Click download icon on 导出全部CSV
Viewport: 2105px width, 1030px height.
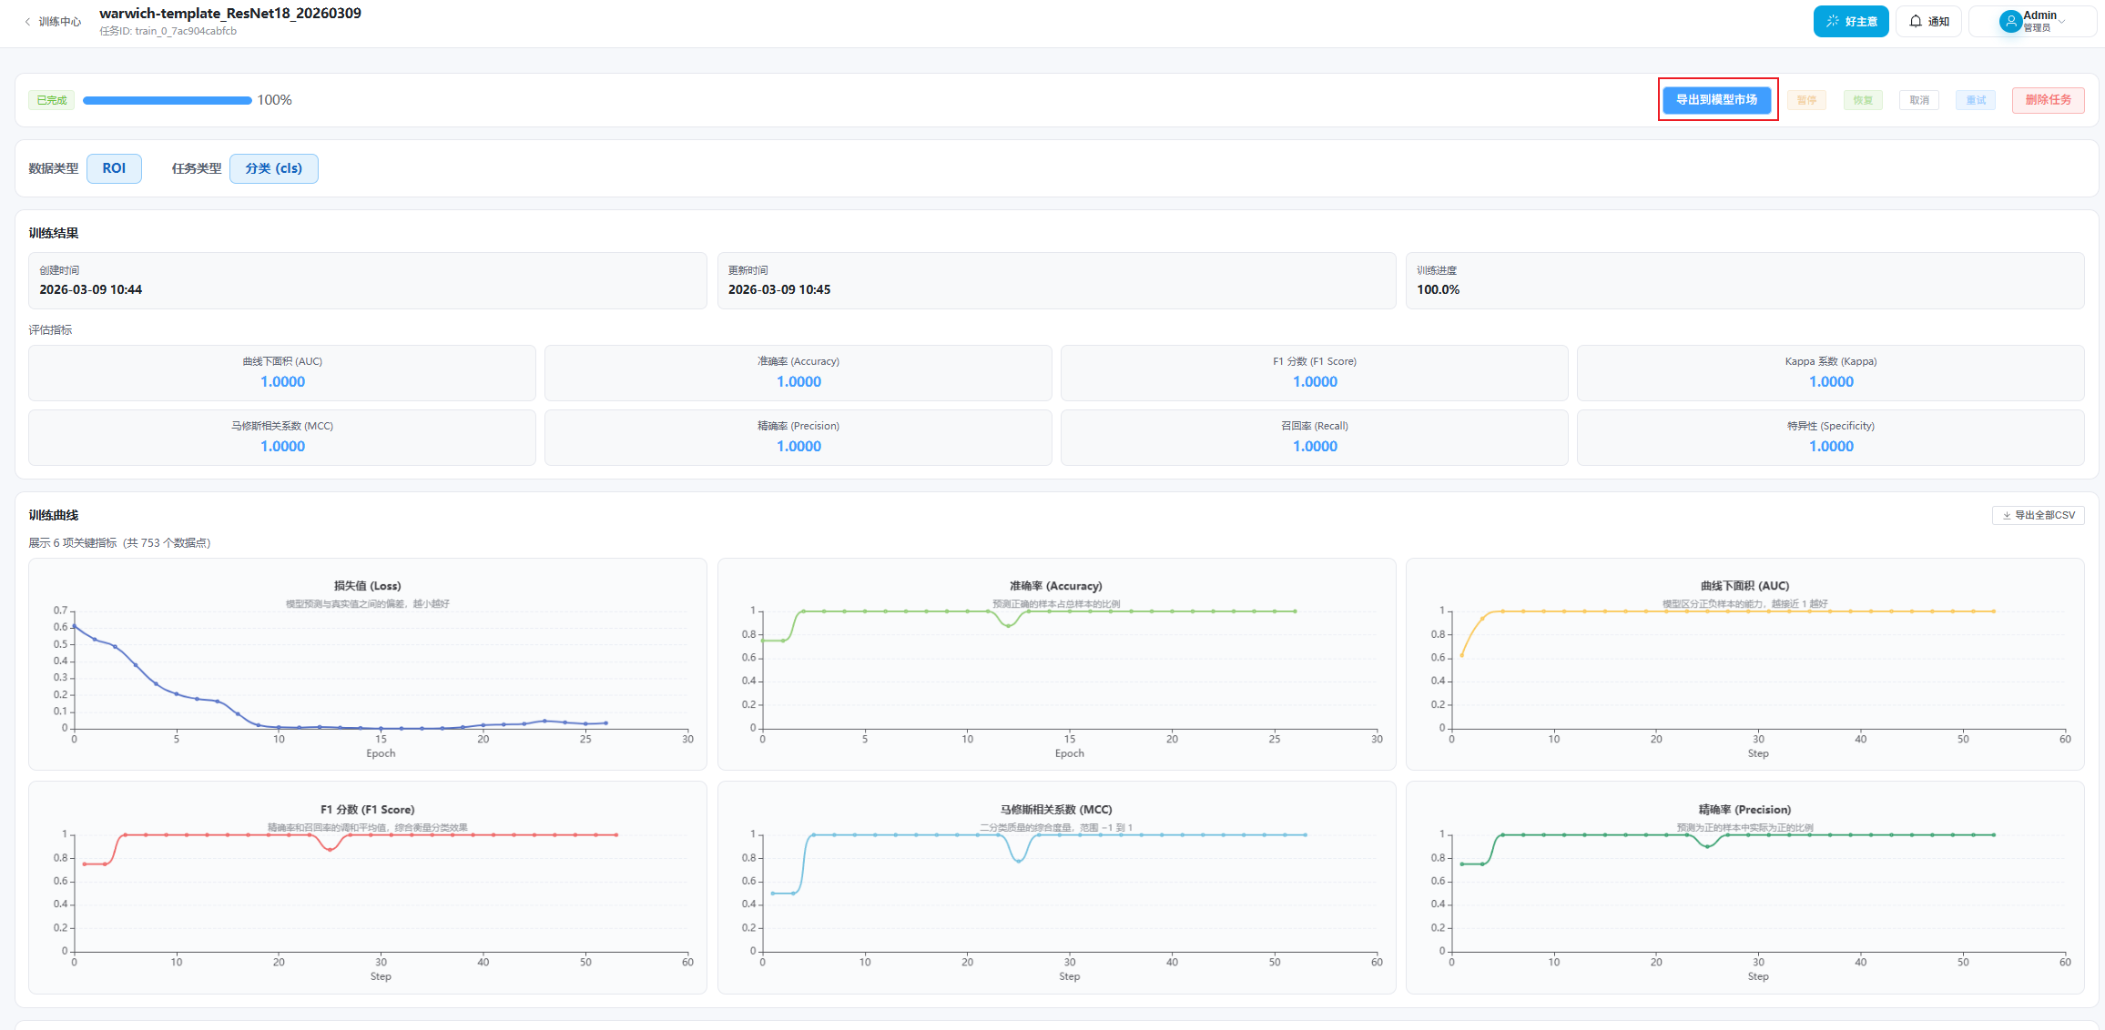tap(2006, 516)
